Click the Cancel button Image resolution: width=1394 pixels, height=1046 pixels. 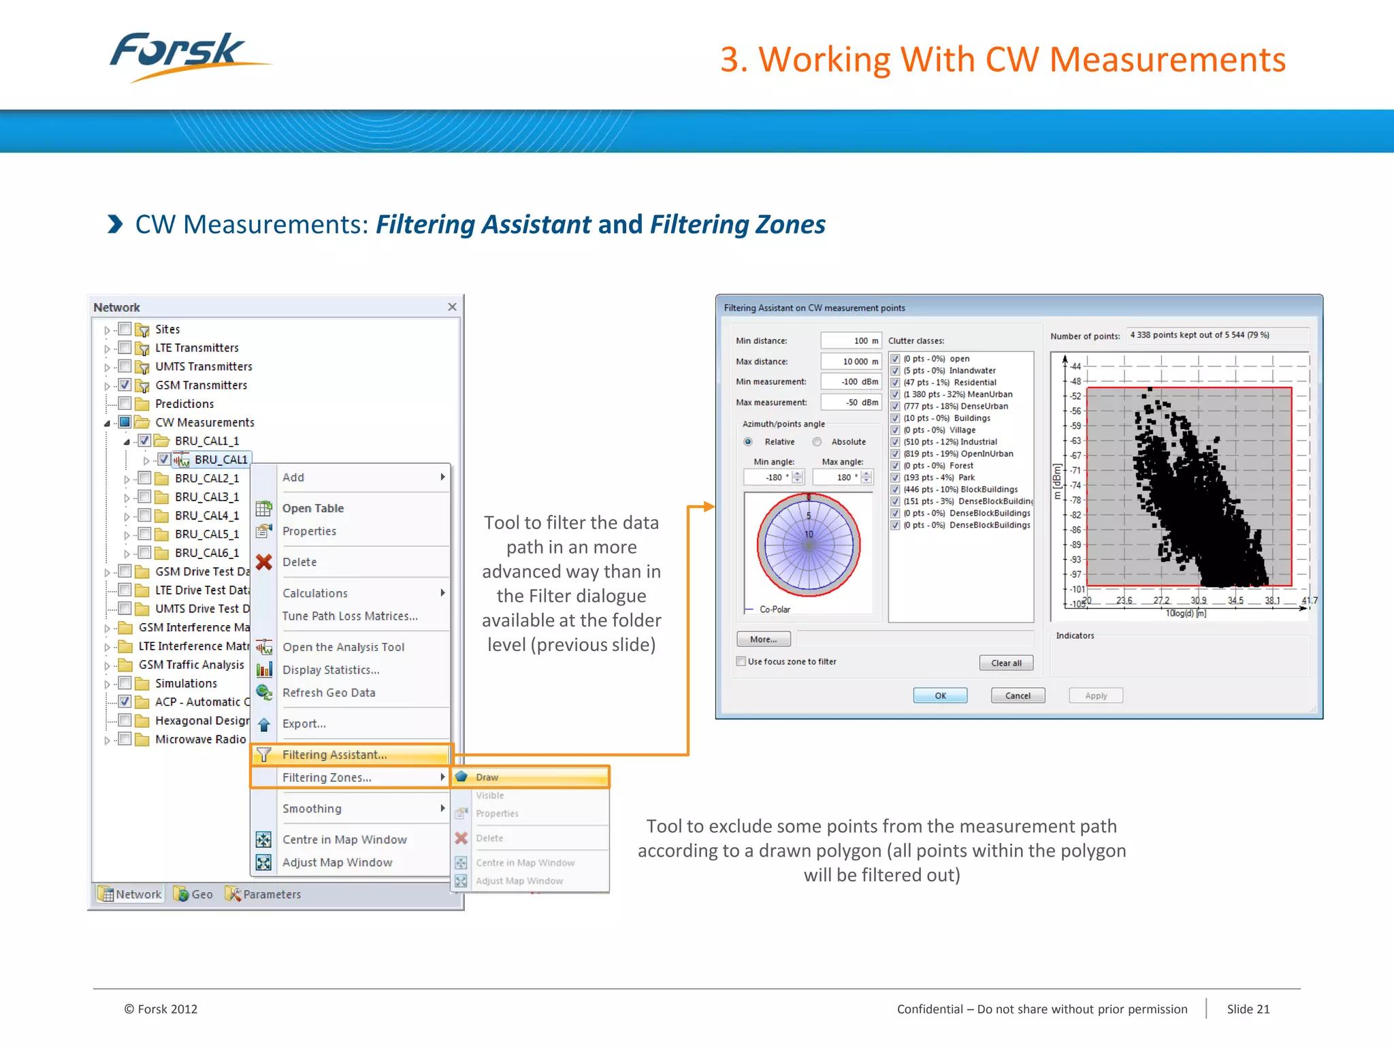point(1018,695)
